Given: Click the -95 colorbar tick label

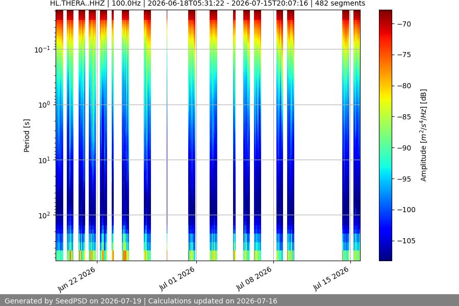Looking at the screenshot, I should (x=404, y=178).
